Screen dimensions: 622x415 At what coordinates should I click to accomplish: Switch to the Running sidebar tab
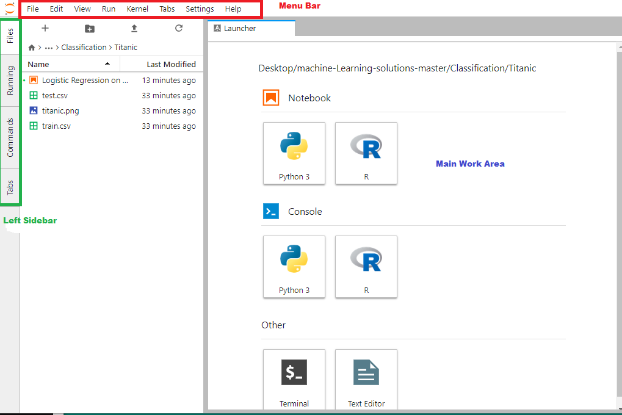tap(10, 81)
